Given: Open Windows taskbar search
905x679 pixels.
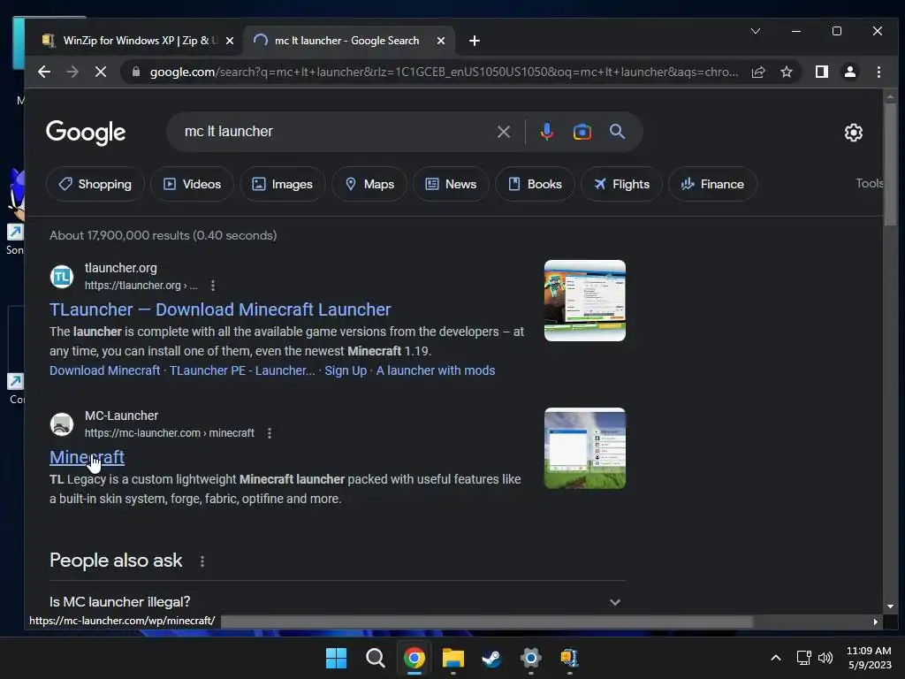Looking at the screenshot, I should [375, 658].
